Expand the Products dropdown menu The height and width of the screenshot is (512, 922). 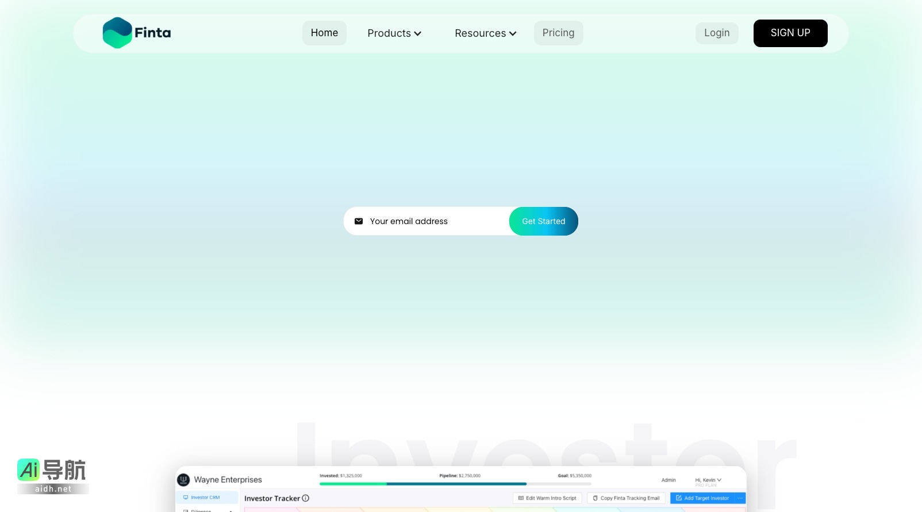click(394, 33)
